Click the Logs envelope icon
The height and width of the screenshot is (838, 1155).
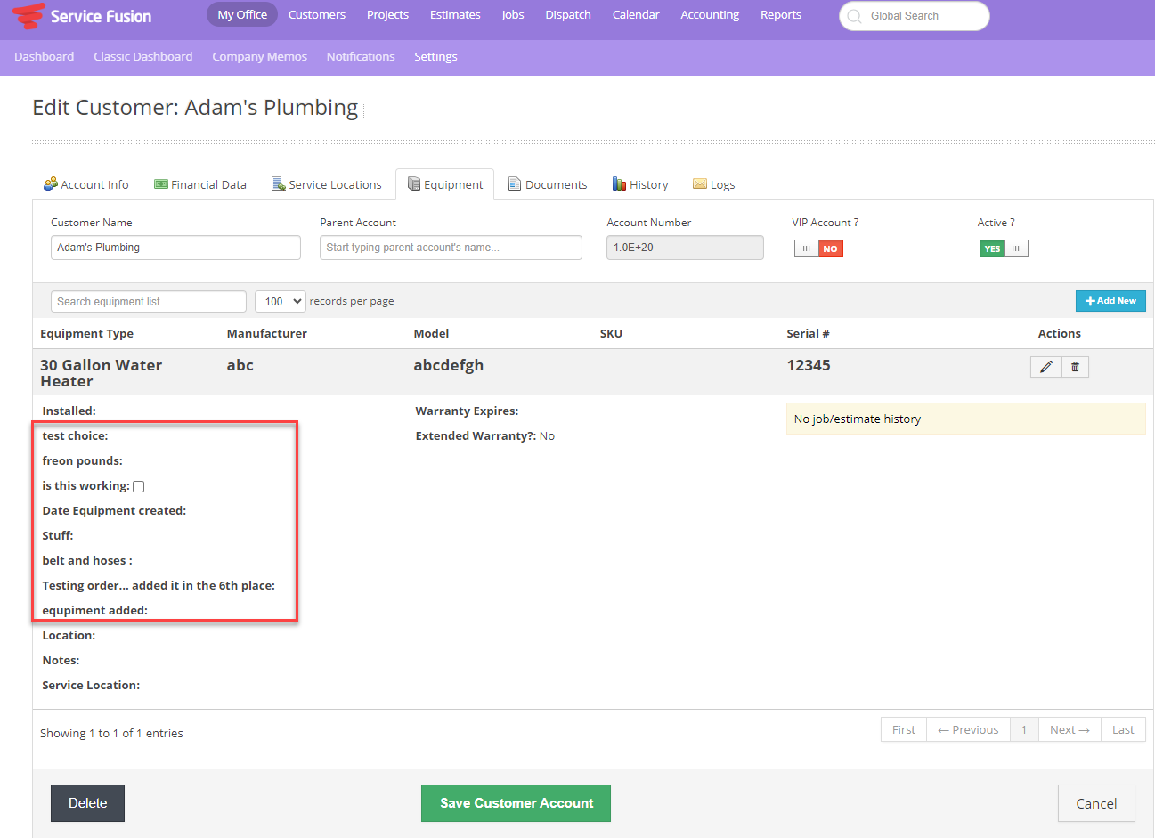pyautogui.click(x=700, y=183)
